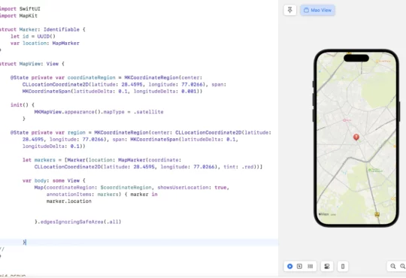The width and height of the screenshot is (406, 278).
Task: Click the 0.001 longitudeDelta value
Action: click(189, 91)
